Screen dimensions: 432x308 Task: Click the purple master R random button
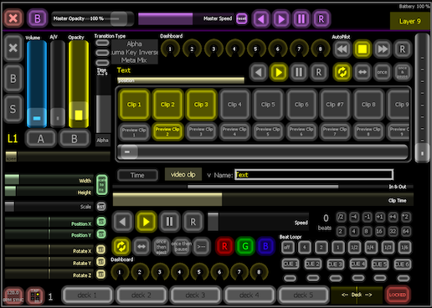point(321,19)
